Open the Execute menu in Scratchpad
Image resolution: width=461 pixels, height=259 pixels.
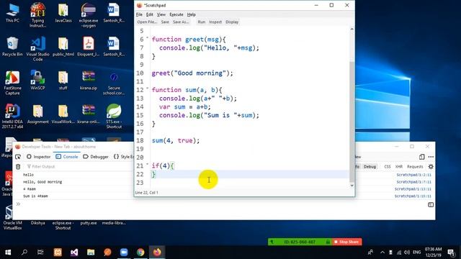pyautogui.click(x=176, y=14)
